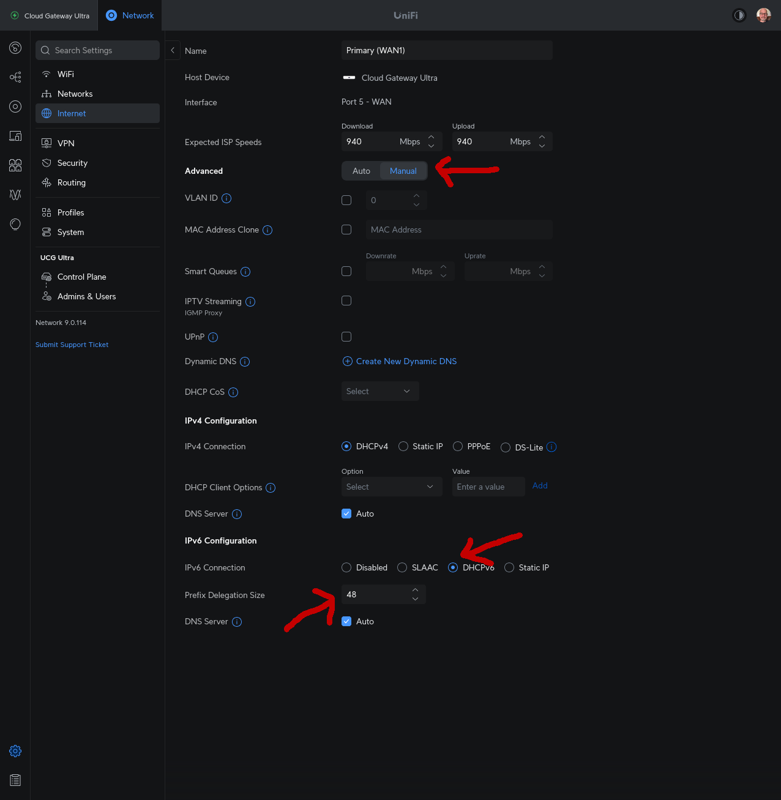The width and height of the screenshot is (781, 800).
Task: Show Dynamic DNS info icon
Action: coord(245,362)
